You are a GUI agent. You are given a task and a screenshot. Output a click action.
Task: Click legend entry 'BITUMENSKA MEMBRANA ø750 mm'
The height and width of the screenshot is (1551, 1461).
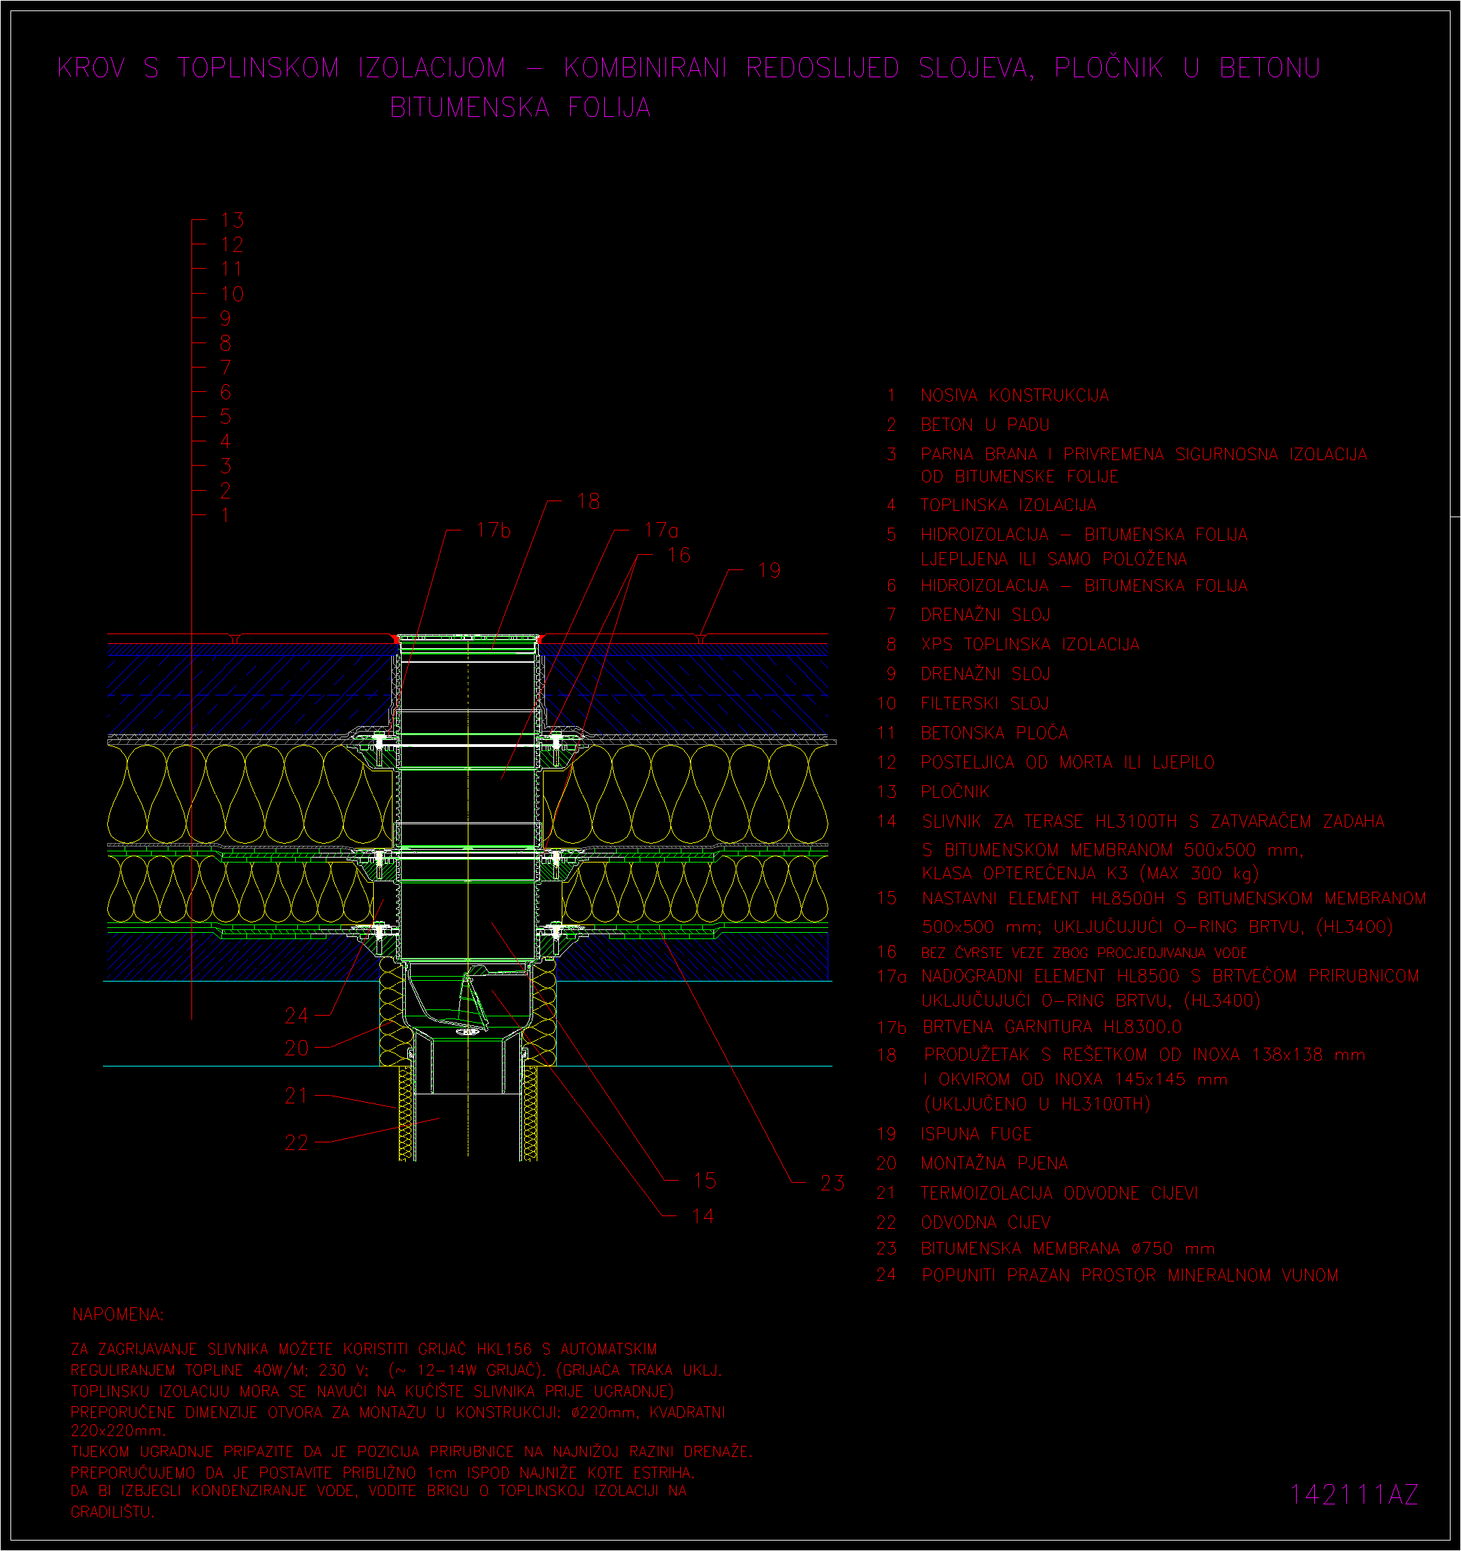coord(1067,1248)
